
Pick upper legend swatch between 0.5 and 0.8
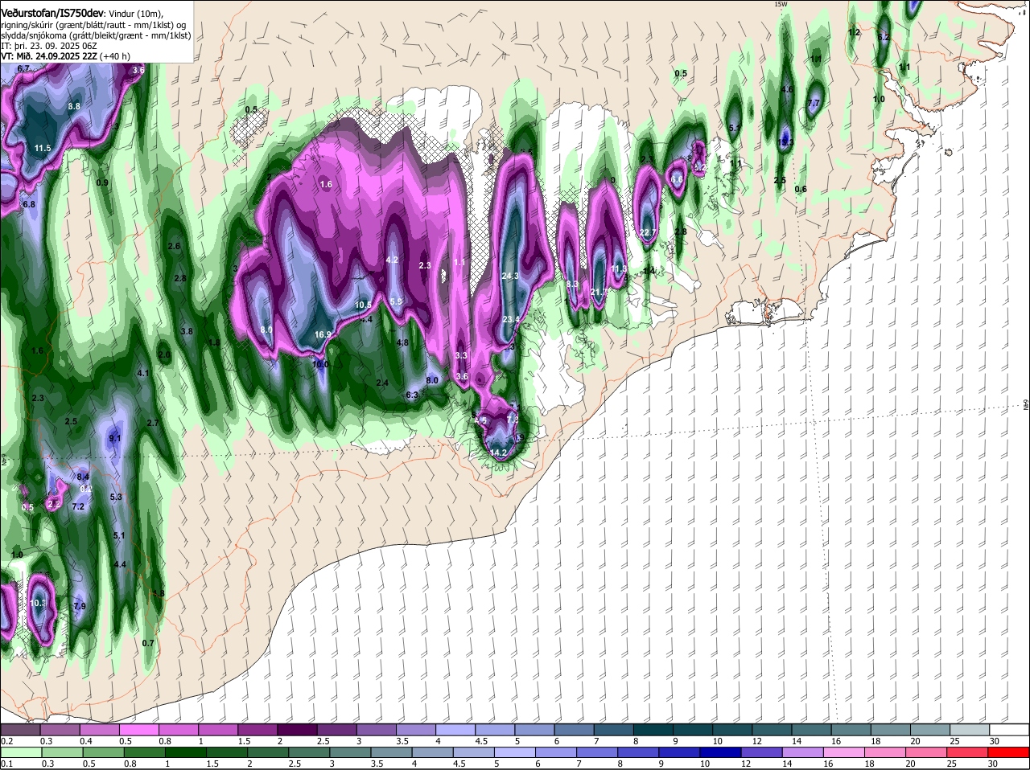141,730
